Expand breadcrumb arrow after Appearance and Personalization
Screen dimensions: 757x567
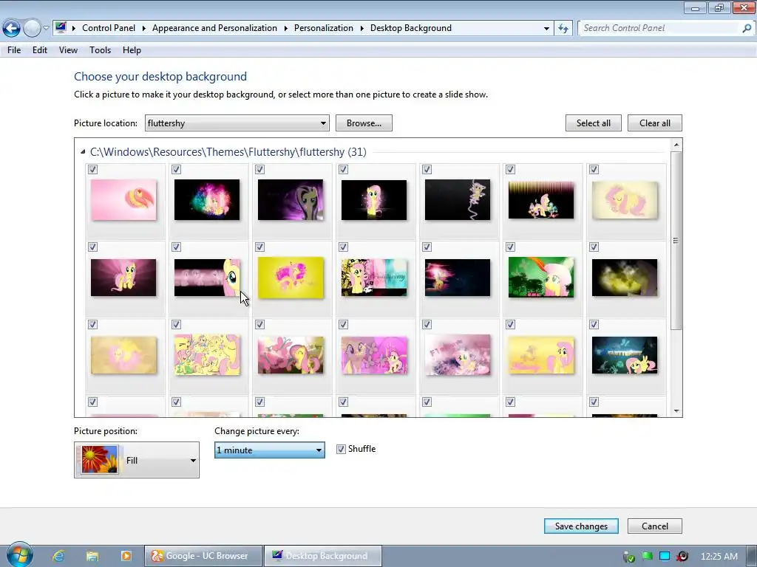click(286, 29)
